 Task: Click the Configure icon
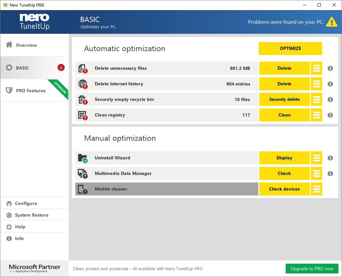pyautogui.click(x=9, y=204)
